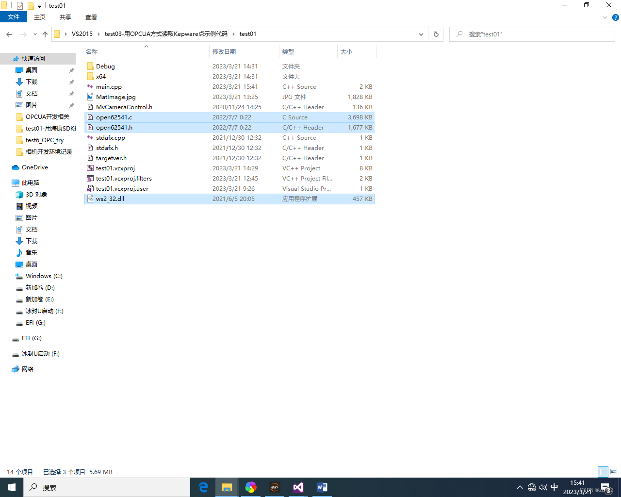This screenshot has height=497, width=621.
Task: Sort by 修改日期 column header
Action: pos(224,51)
